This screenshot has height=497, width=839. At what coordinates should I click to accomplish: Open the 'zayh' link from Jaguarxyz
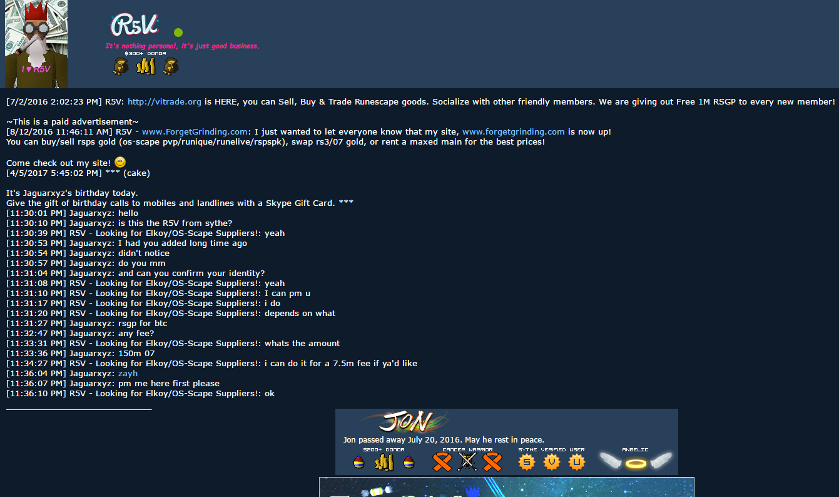[128, 373]
